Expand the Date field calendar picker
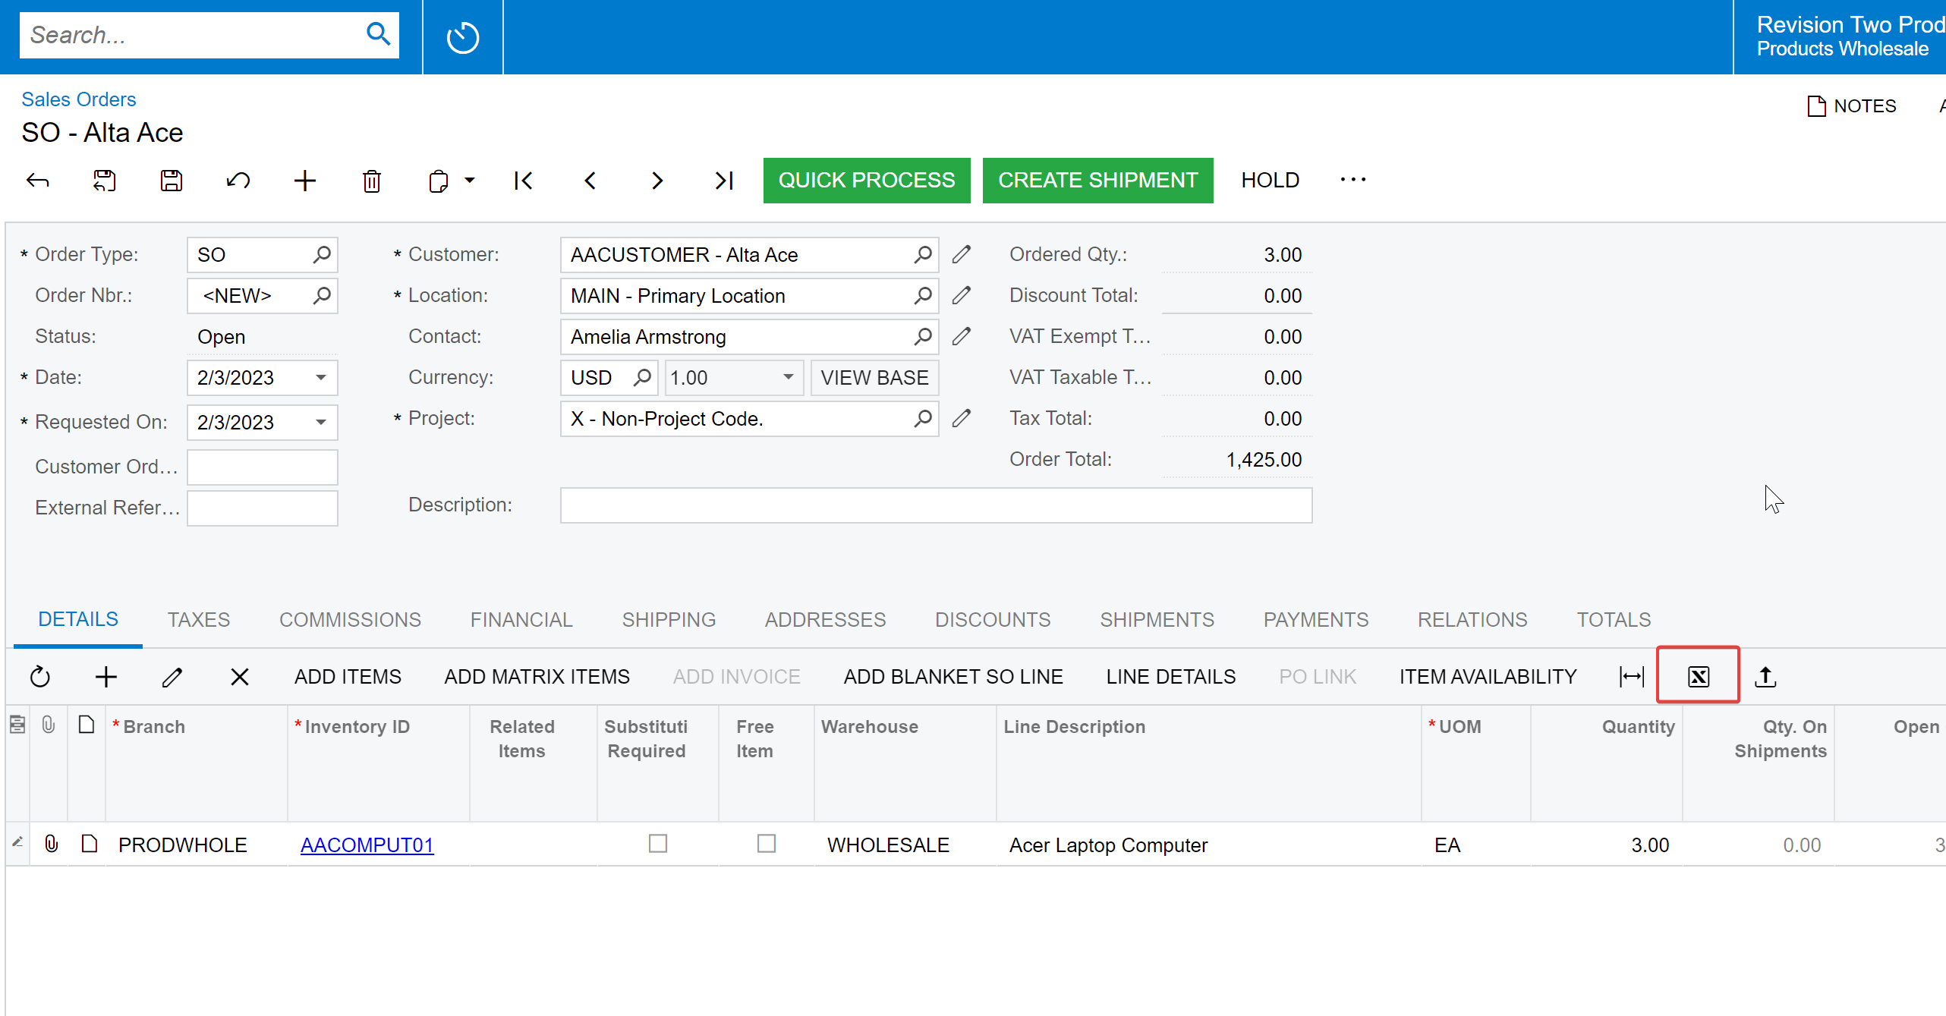The image size is (1946, 1016). (320, 377)
